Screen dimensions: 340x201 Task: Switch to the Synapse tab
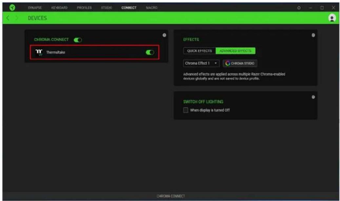(x=35, y=8)
